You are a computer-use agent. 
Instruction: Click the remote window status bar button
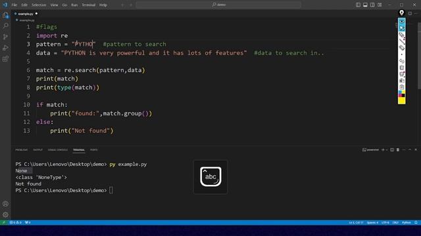(3, 222)
